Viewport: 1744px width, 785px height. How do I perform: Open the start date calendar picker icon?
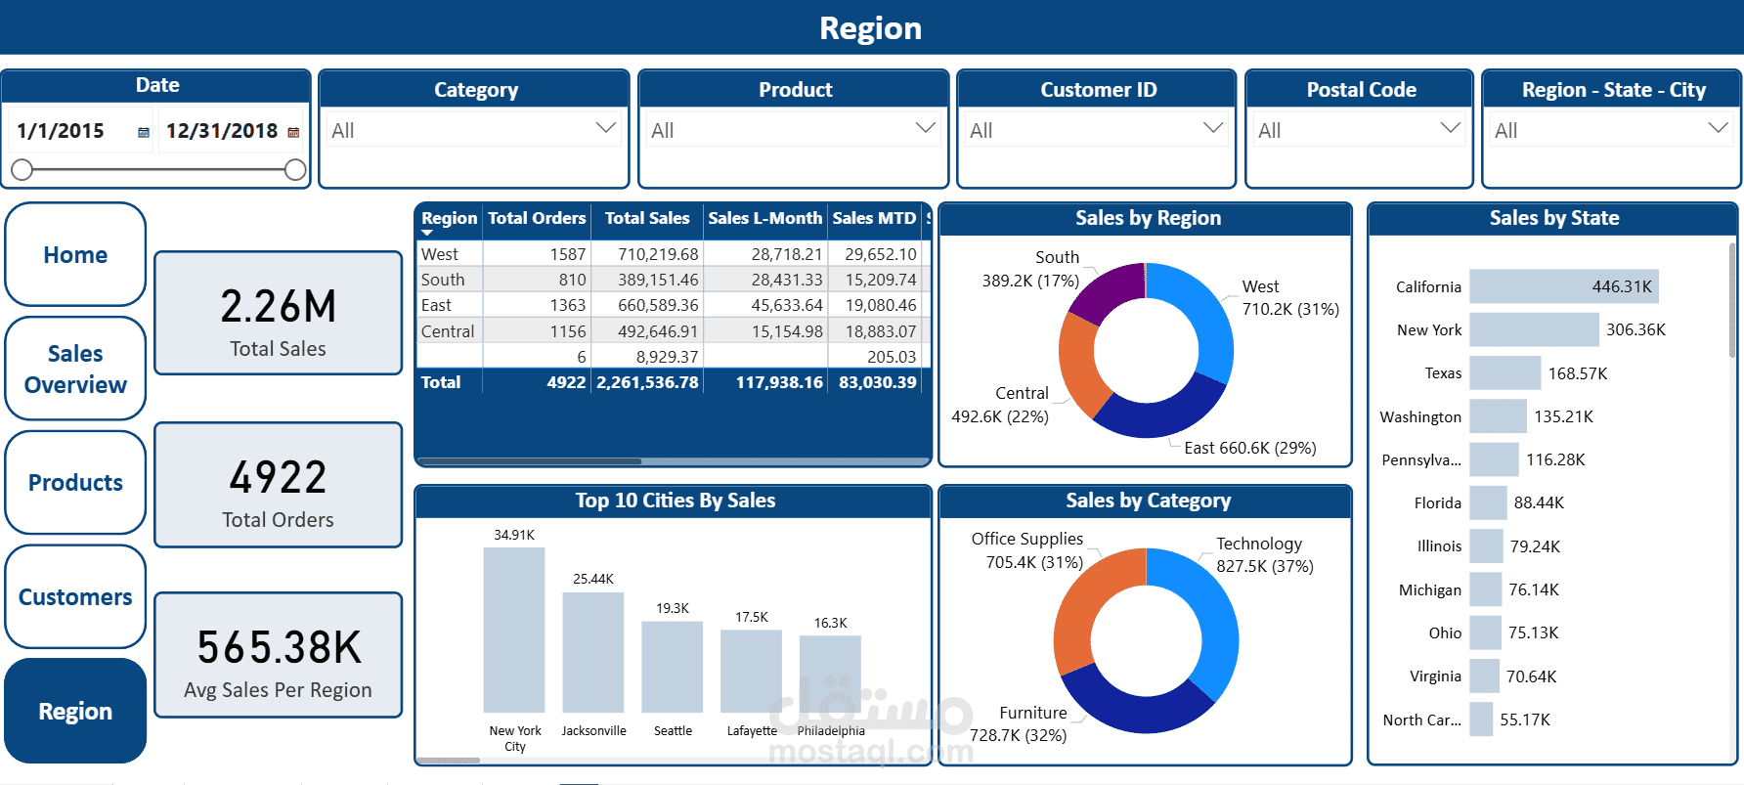[x=144, y=132]
